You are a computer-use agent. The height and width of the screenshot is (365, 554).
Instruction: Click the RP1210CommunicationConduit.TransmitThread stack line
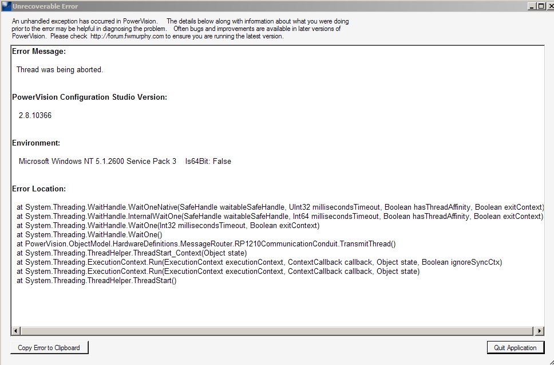(206, 244)
